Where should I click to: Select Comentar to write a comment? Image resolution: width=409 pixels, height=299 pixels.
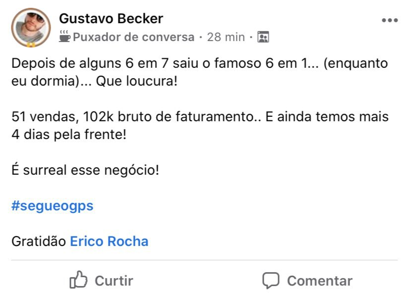tap(307, 281)
